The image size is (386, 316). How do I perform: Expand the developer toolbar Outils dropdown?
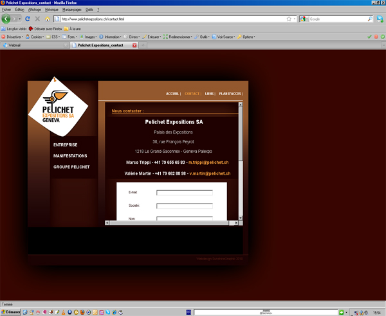[202, 37]
